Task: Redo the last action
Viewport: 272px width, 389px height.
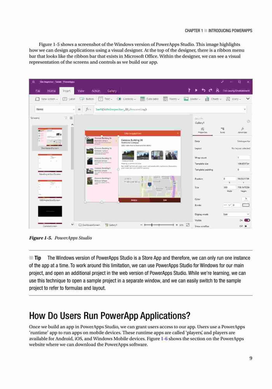Action: point(210,90)
